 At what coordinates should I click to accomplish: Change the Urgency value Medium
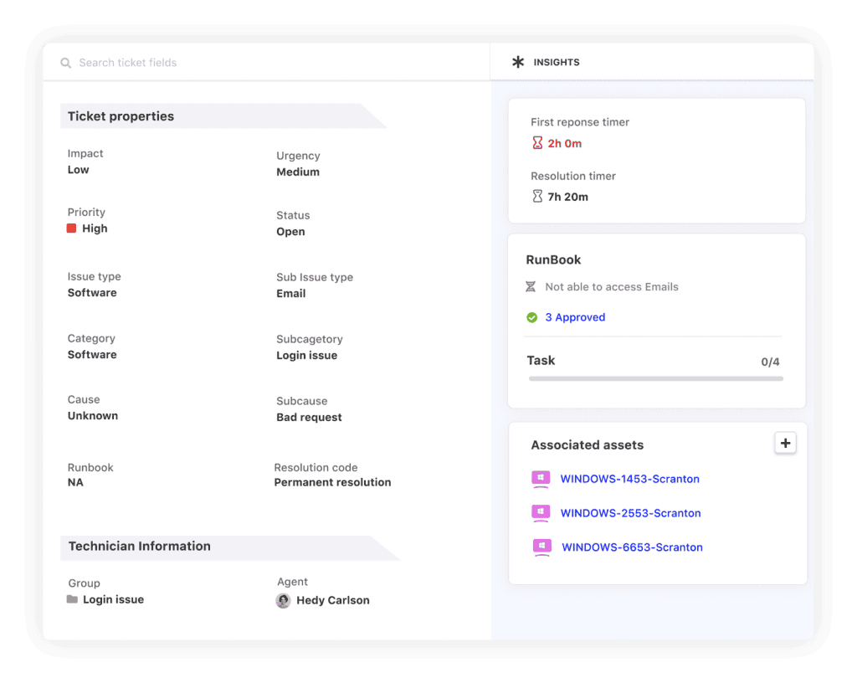[298, 172]
